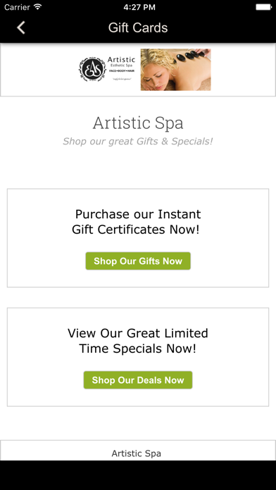Image resolution: width=276 pixels, height=490 pixels.
Task: Tap the Artistic Spa heading
Action: pos(138,122)
